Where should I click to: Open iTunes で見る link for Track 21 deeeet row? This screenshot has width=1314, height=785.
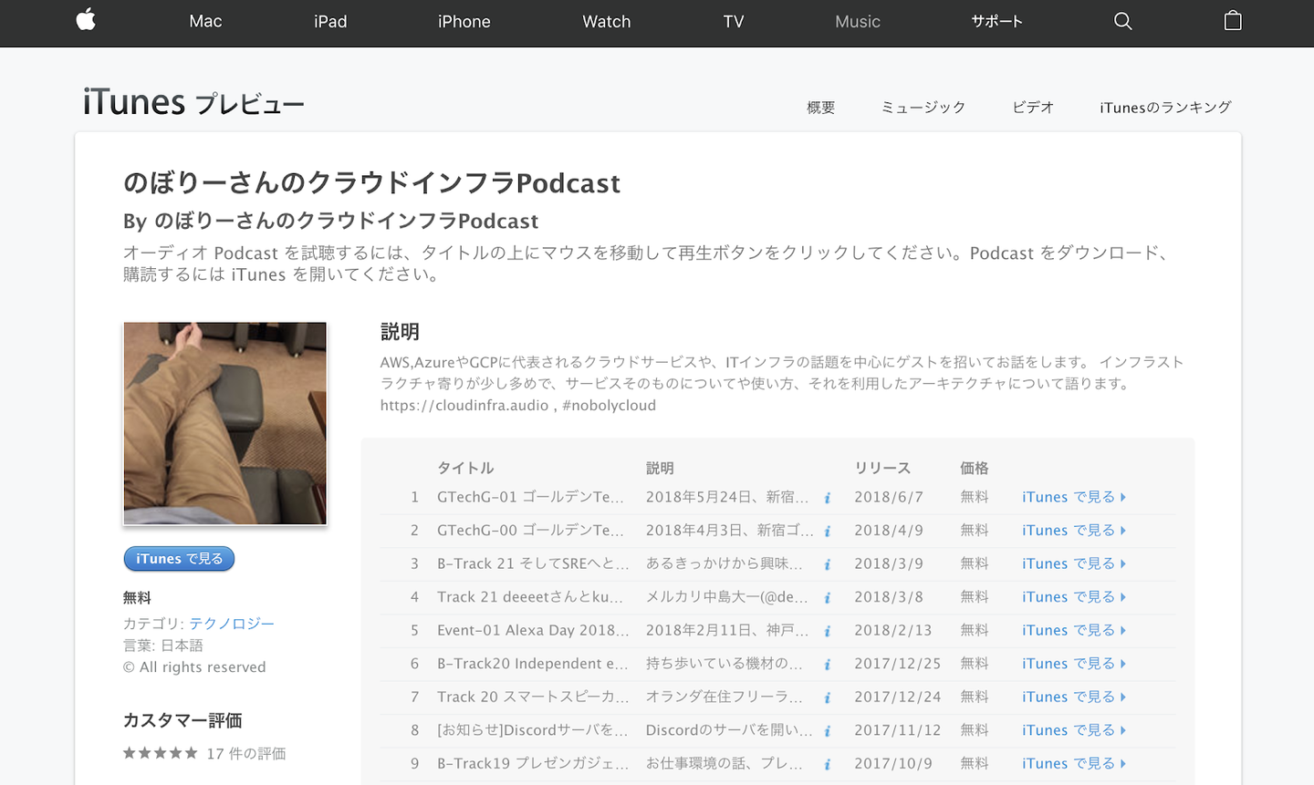click(x=1074, y=596)
